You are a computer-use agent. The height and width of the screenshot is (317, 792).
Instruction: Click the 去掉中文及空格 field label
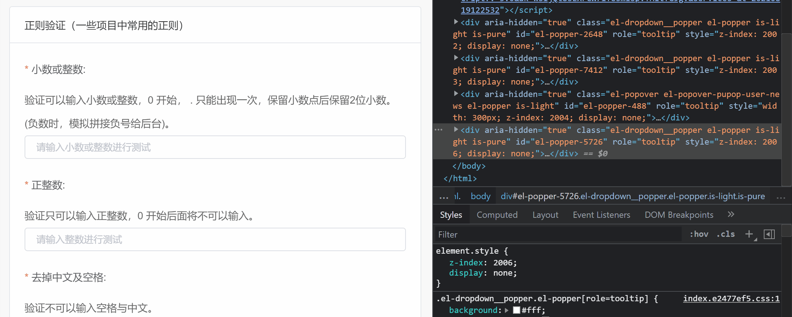coord(69,277)
